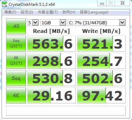Click the Seq read result 530.8
The width and height of the screenshot is (132, 120).
[x=51, y=78]
